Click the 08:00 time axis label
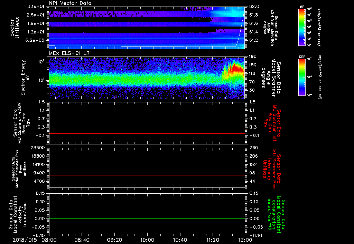 [x=49, y=239]
